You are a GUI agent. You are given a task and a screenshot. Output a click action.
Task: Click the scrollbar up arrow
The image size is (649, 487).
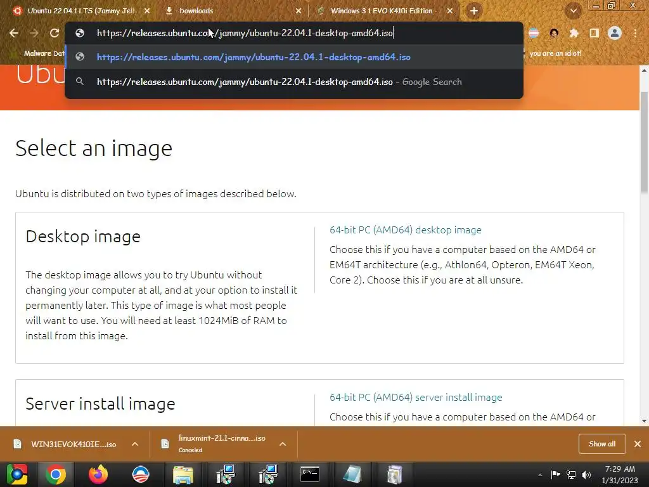tap(644, 70)
